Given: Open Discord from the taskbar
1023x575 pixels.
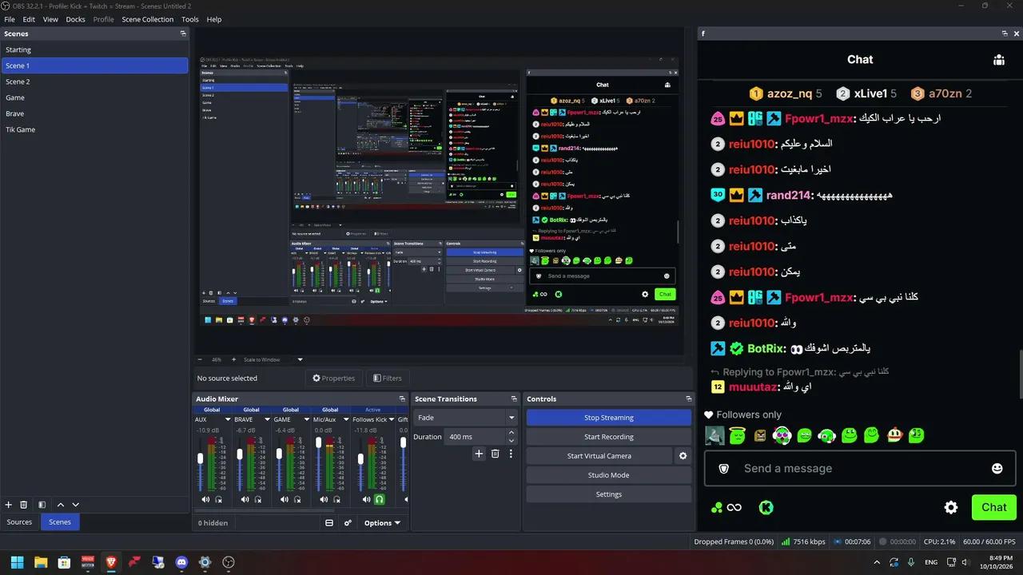Looking at the screenshot, I should pos(181,562).
